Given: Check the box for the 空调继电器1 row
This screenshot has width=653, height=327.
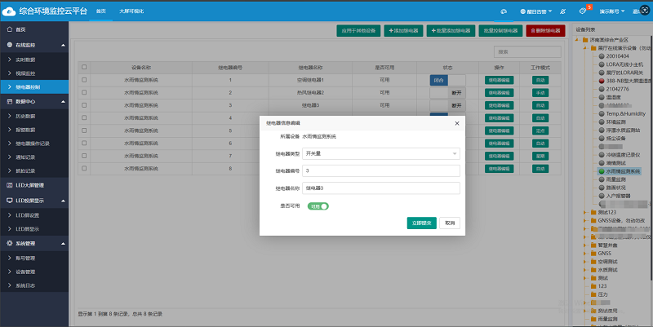Looking at the screenshot, I should [84, 81].
